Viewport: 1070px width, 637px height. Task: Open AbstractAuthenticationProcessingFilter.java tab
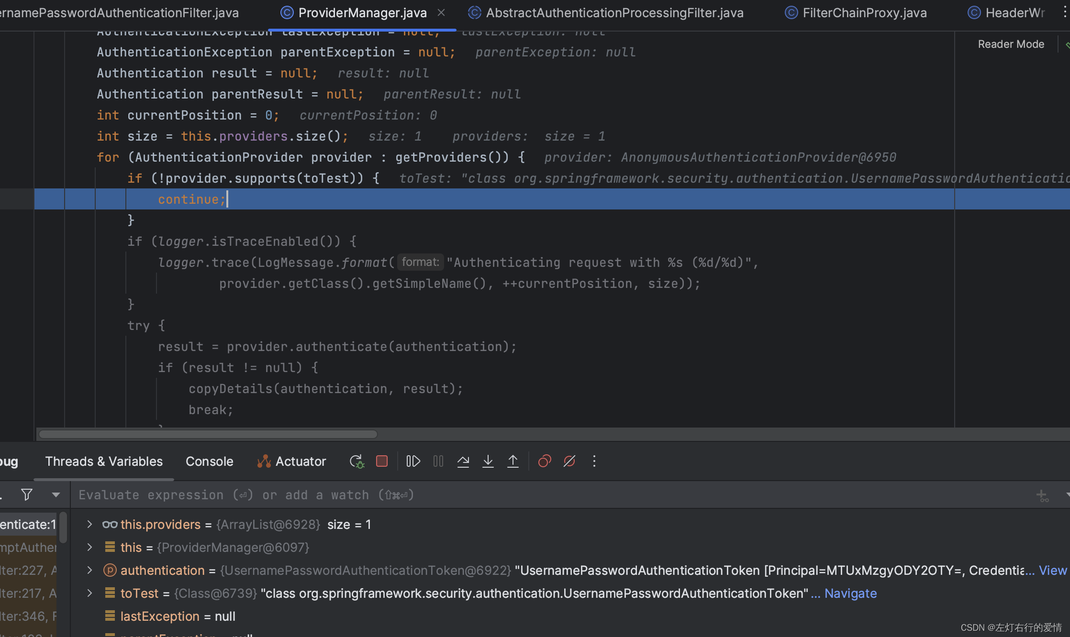pos(606,13)
